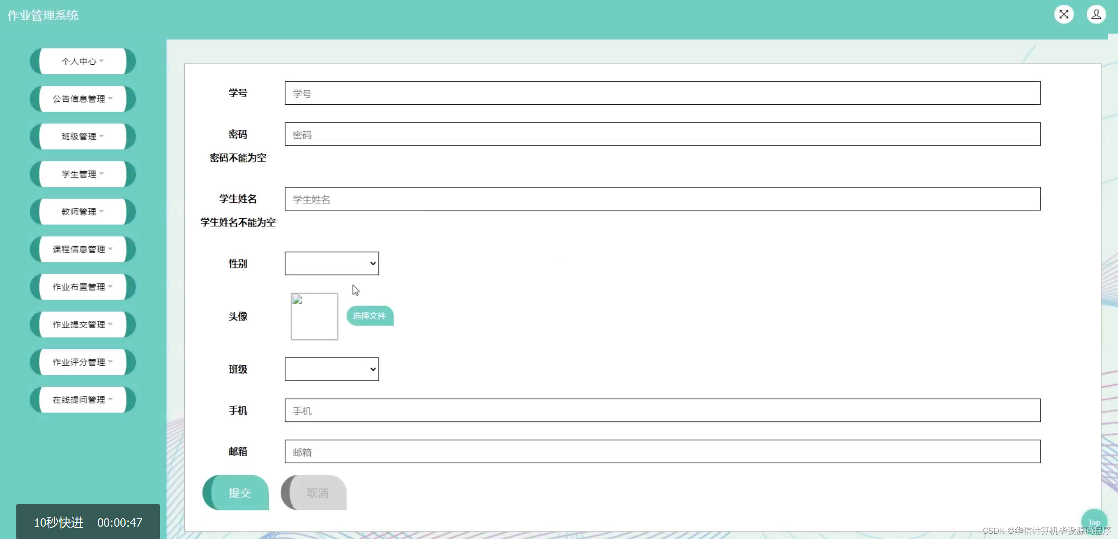Expand the 个人中心 menu

pyautogui.click(x=82, y=61)
